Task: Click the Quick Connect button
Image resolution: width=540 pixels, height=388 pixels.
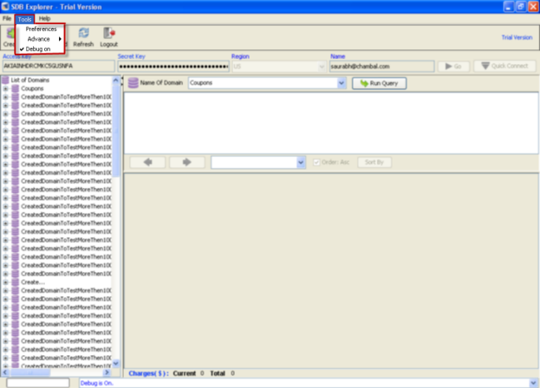Action: click(504, 66)
